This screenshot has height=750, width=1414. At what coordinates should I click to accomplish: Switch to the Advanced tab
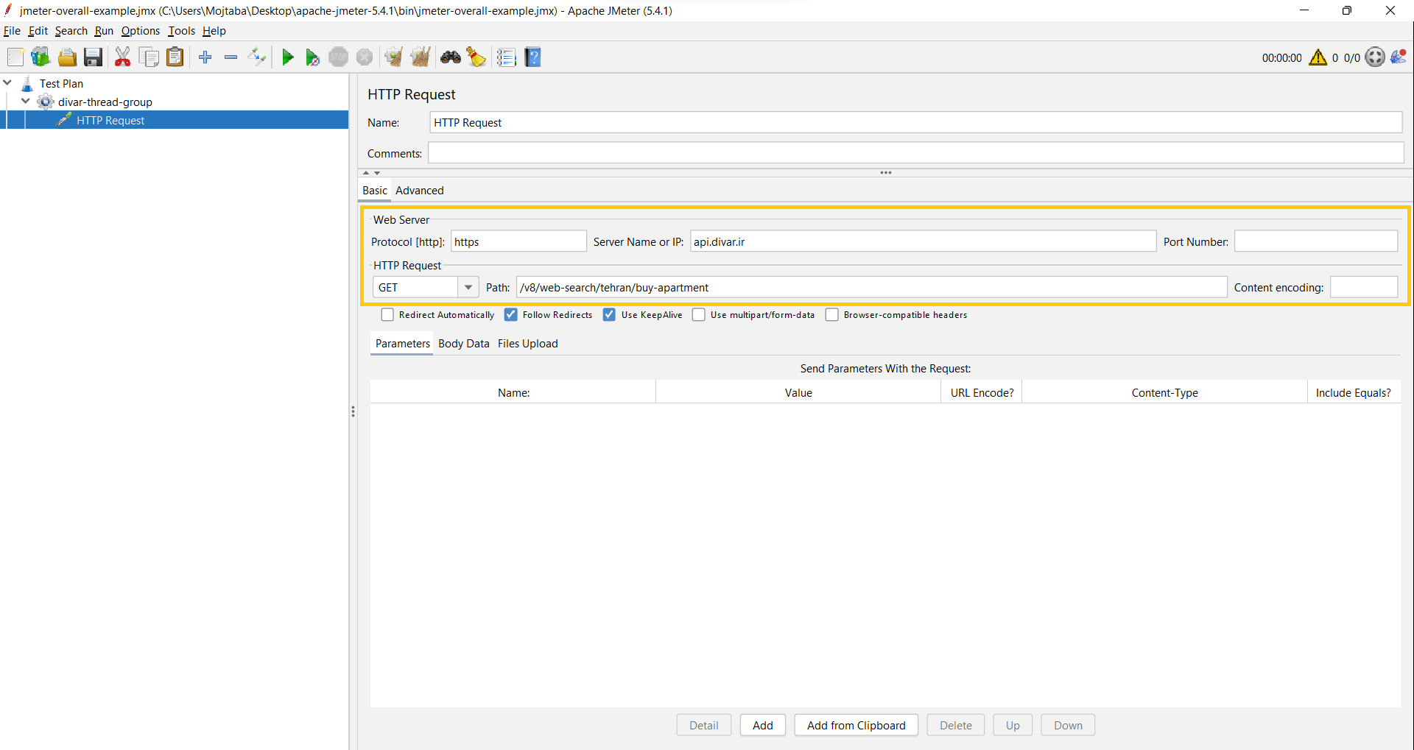pyautogui.click(x=420, y=191)
